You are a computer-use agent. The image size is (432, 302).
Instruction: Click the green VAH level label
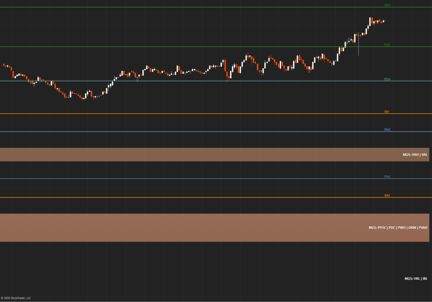(387, 5)
